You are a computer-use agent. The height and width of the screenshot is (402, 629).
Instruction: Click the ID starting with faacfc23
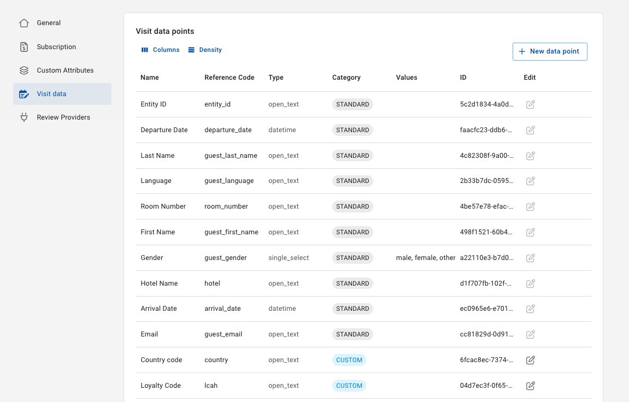(486, 130)
